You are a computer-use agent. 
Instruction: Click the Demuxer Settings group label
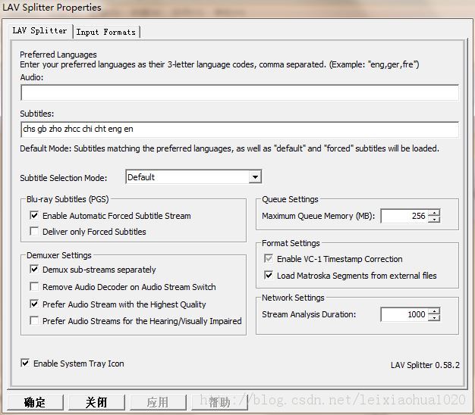pos(58,255)
